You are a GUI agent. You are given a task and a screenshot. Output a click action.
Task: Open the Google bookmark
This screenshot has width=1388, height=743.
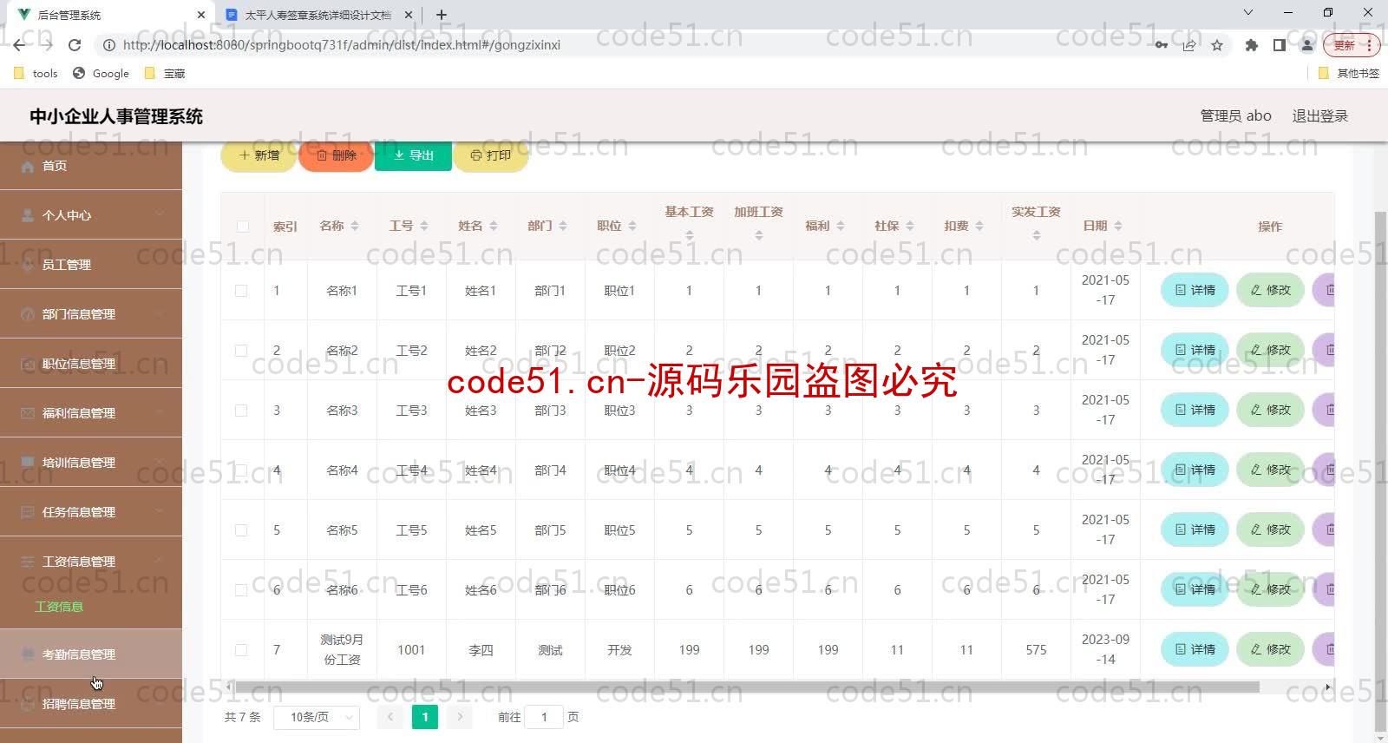click(101, 74)
